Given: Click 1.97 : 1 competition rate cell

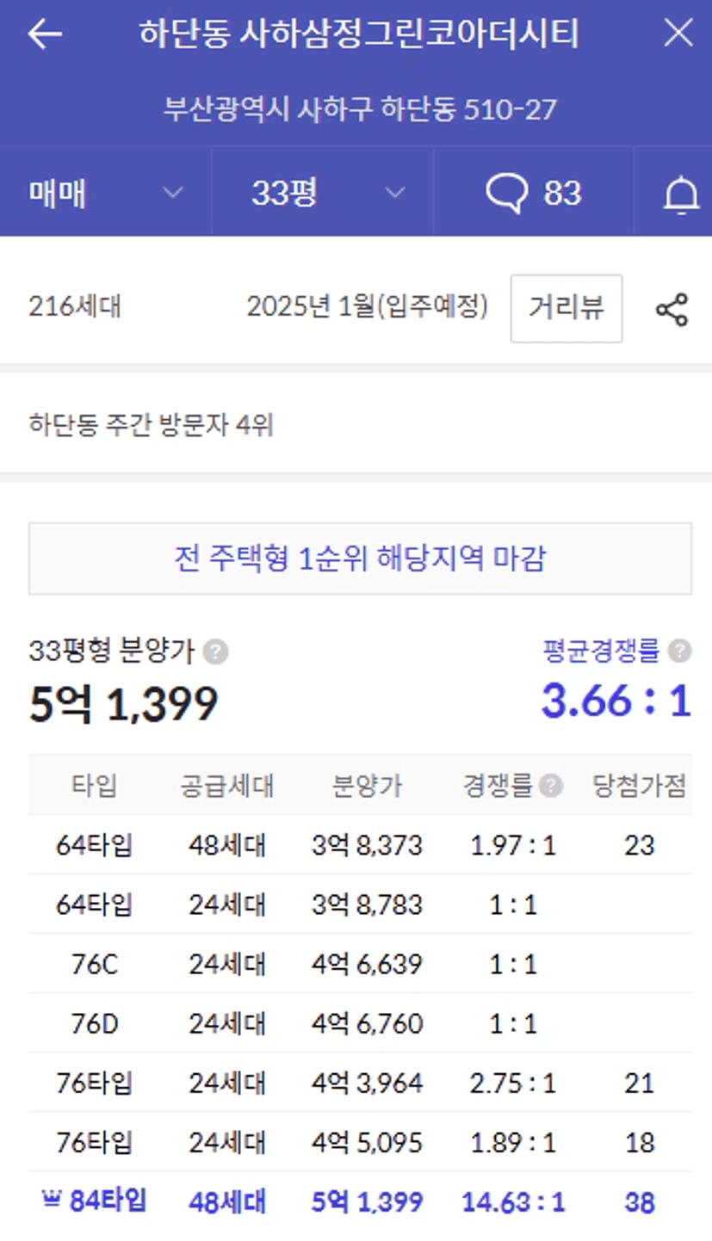Looking at the screenshot, I should (x=513, y=845).
